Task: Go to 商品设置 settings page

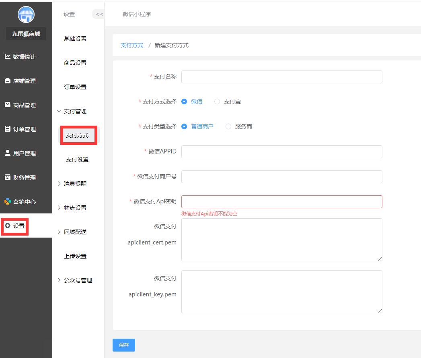Action: point(75,63)
